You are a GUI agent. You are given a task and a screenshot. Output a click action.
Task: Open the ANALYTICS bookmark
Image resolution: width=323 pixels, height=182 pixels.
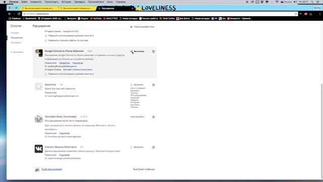(x=110, y=19)
